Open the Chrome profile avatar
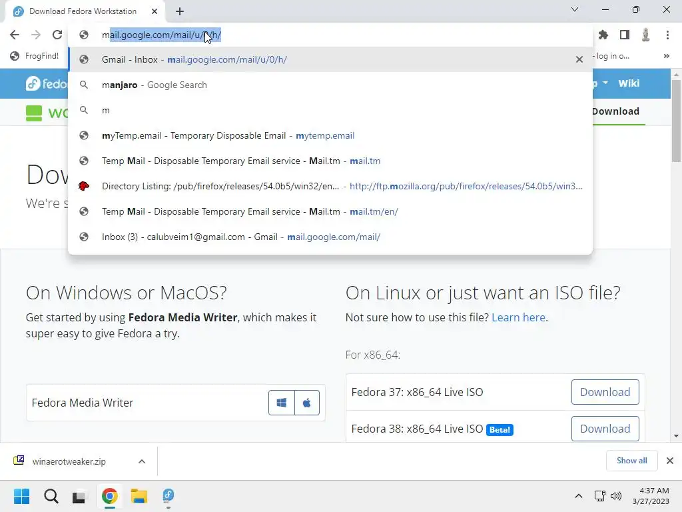This screenshot has width=682, height=512. click(646, 35)
